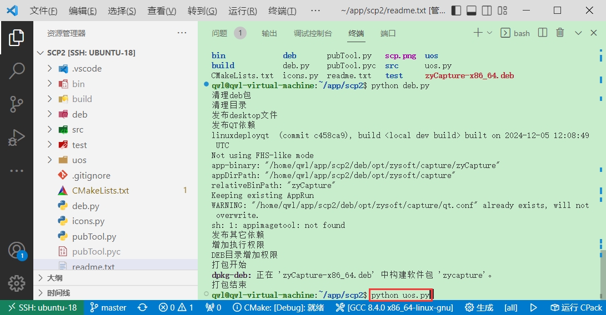Open the Source Control view icon
The height and width of the screenshot is (315, 606).
click(x=16, y=104)
